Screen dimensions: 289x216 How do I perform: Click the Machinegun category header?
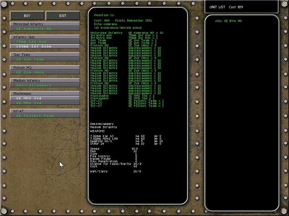pos(45,94)
